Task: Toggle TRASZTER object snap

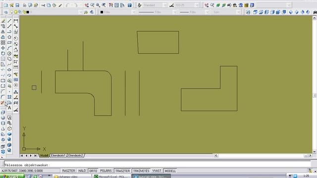Action: [122, 171]
